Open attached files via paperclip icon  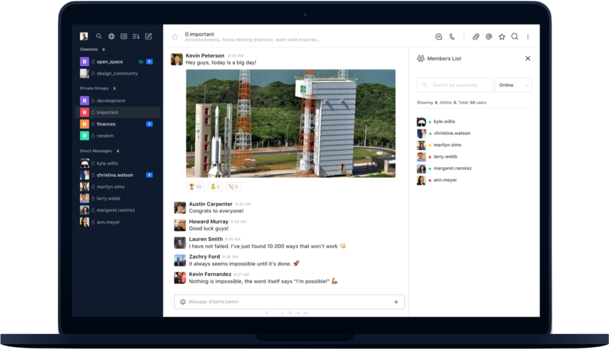(x=476, y=37)
